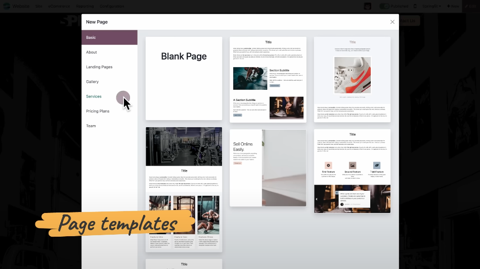The width and height of the screenshot is (480, 269).
Task: Click the carousel left arrow in the template
Action: pyautogui.click(x=317, y=199)
